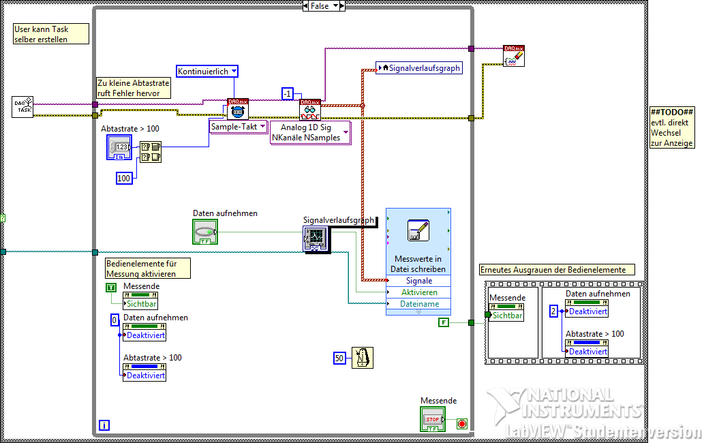This screenshot has height=443, width=704.
Task: Click Messende property node in sequence frame
Action: tap(506, 312)
